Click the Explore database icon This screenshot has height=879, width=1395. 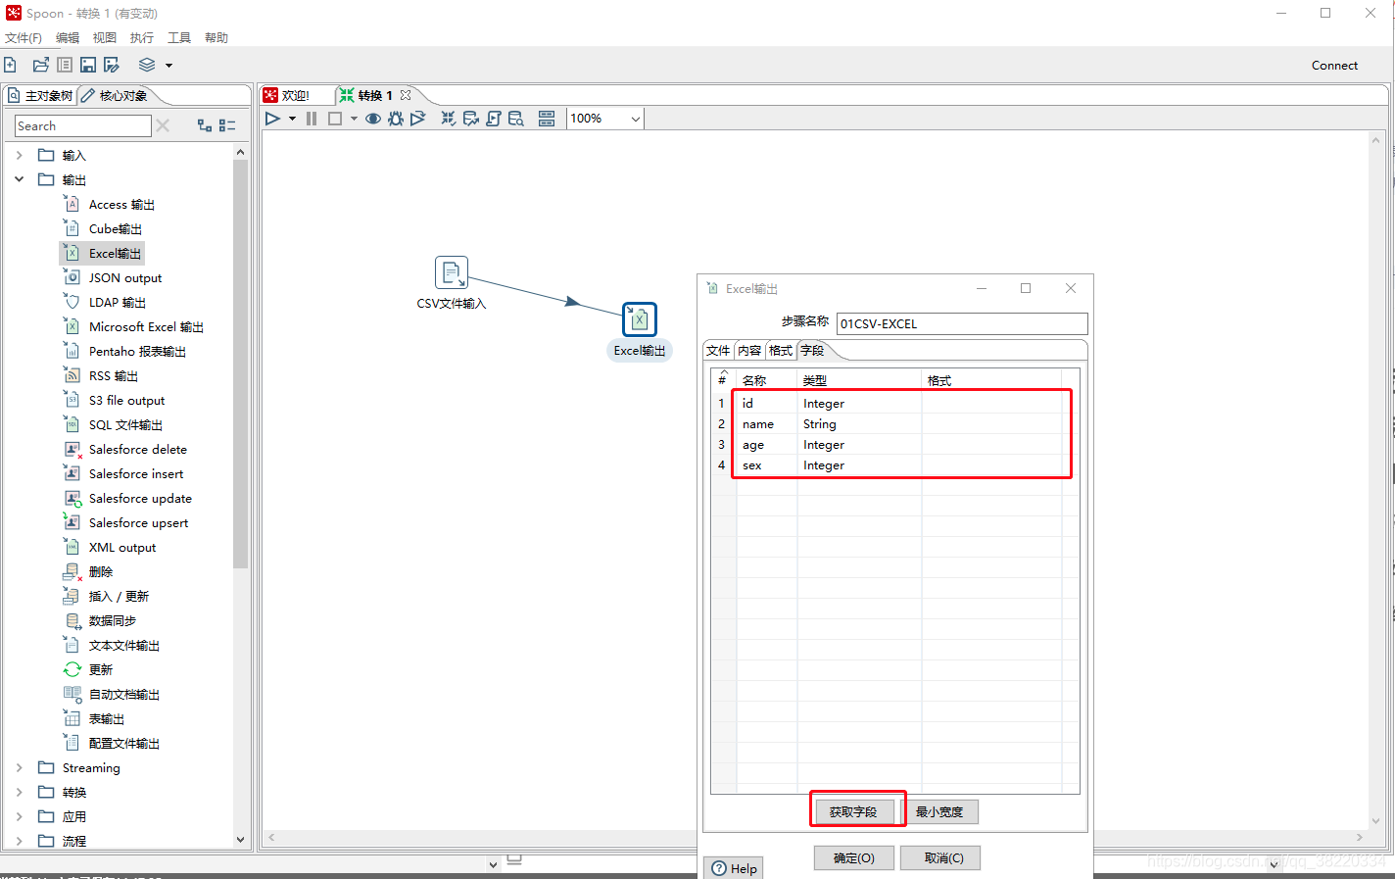(x=516, y=119)
